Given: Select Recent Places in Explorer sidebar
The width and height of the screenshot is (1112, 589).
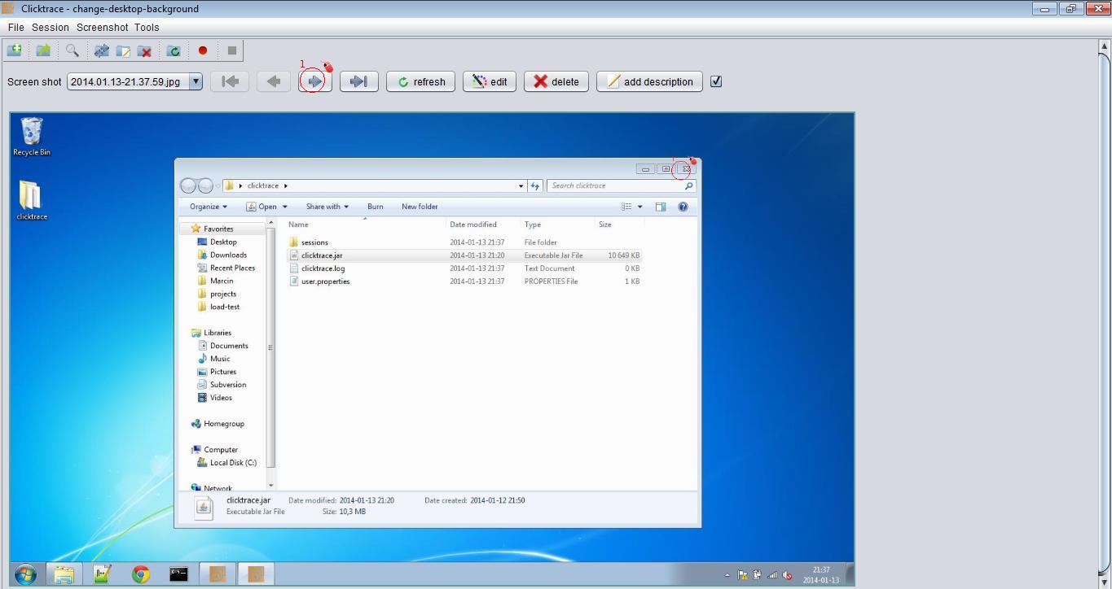Looking at the screenshot, I should click(232, 268).
